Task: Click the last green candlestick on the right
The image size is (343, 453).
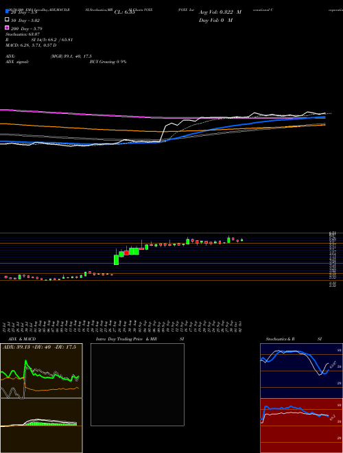Action: pyautogui.click(x=242, y=240)
